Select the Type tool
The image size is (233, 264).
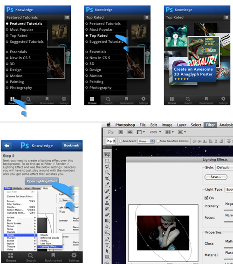pyautogui.click(x=107, y=245)
